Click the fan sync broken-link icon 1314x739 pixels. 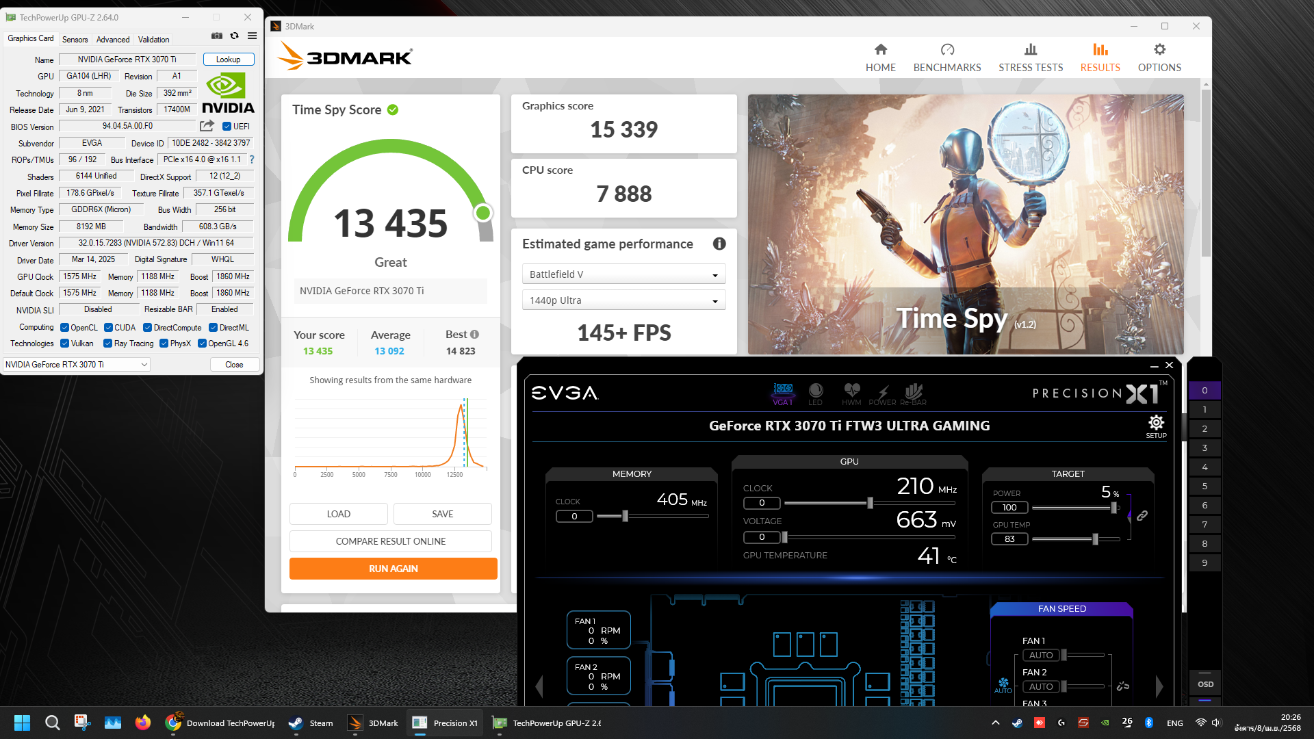1123,686
